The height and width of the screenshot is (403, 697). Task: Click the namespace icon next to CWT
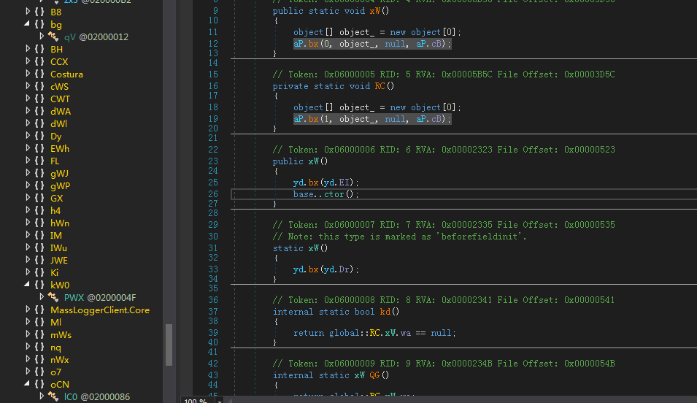(39, 99)
